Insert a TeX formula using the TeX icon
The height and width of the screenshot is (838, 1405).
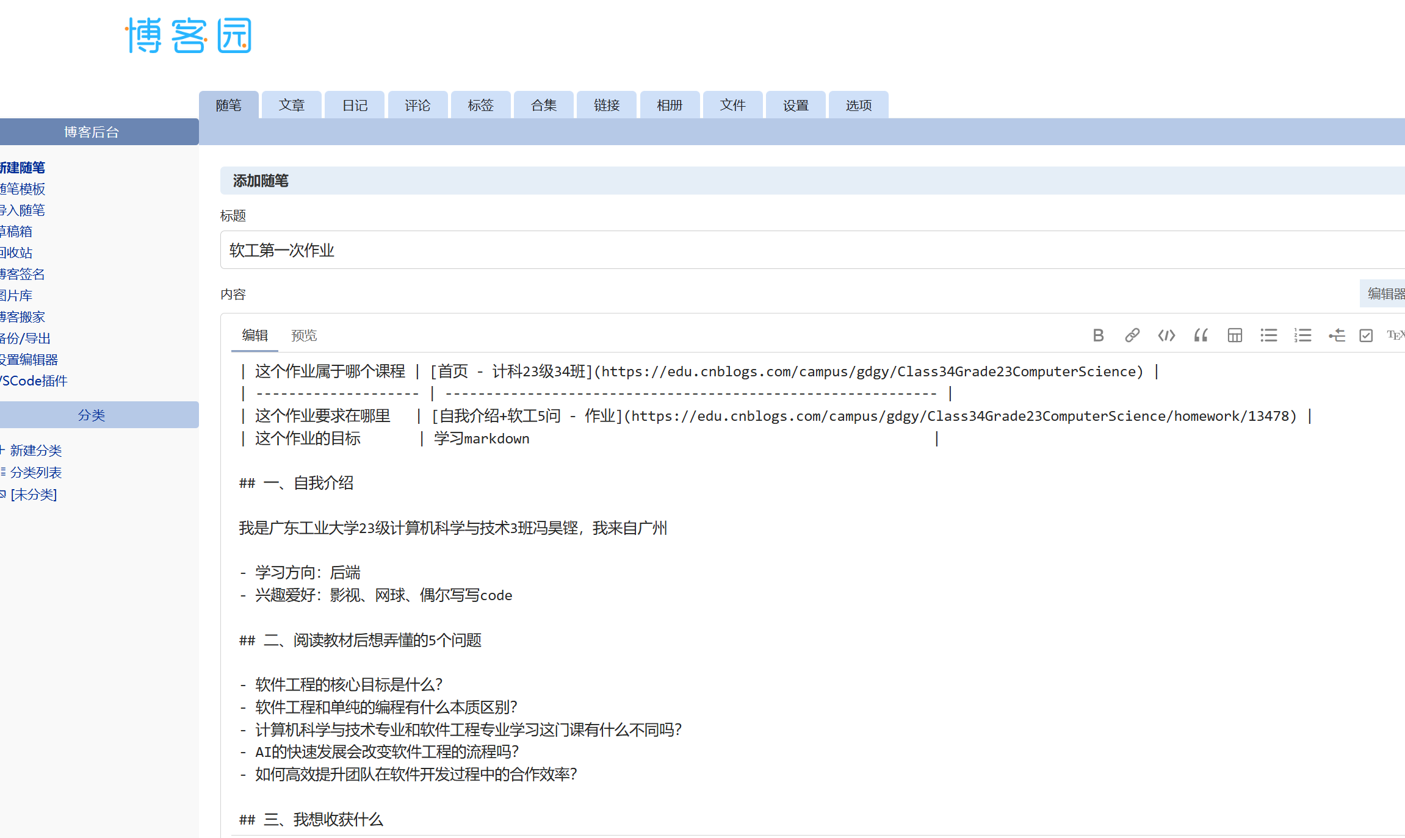click(x=1395, y=335)
